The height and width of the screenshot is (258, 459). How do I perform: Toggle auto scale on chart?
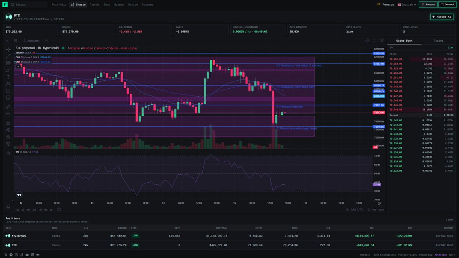click(381, 209)
